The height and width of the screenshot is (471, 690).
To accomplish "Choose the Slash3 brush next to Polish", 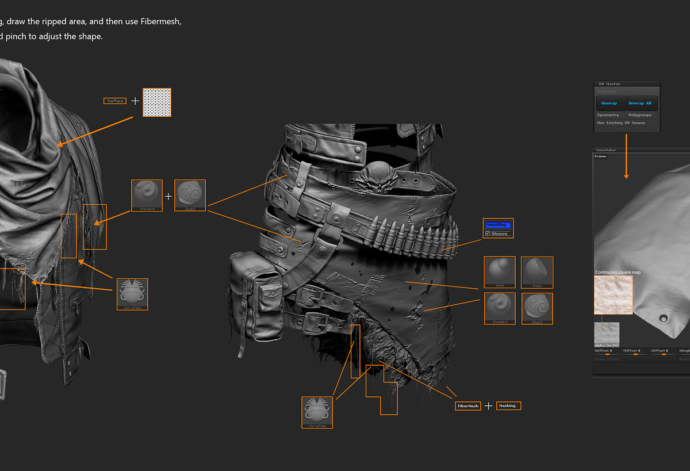I will [x=537, y=309].
